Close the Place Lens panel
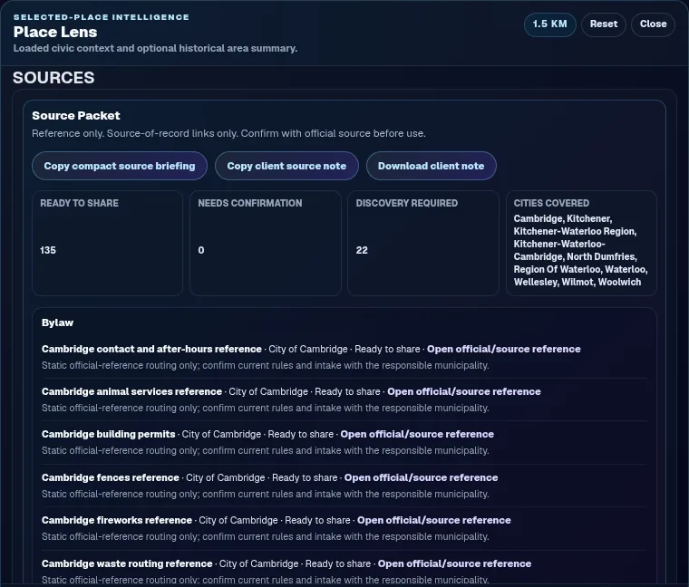The image size is (689, 587). (x=653, y=24)
